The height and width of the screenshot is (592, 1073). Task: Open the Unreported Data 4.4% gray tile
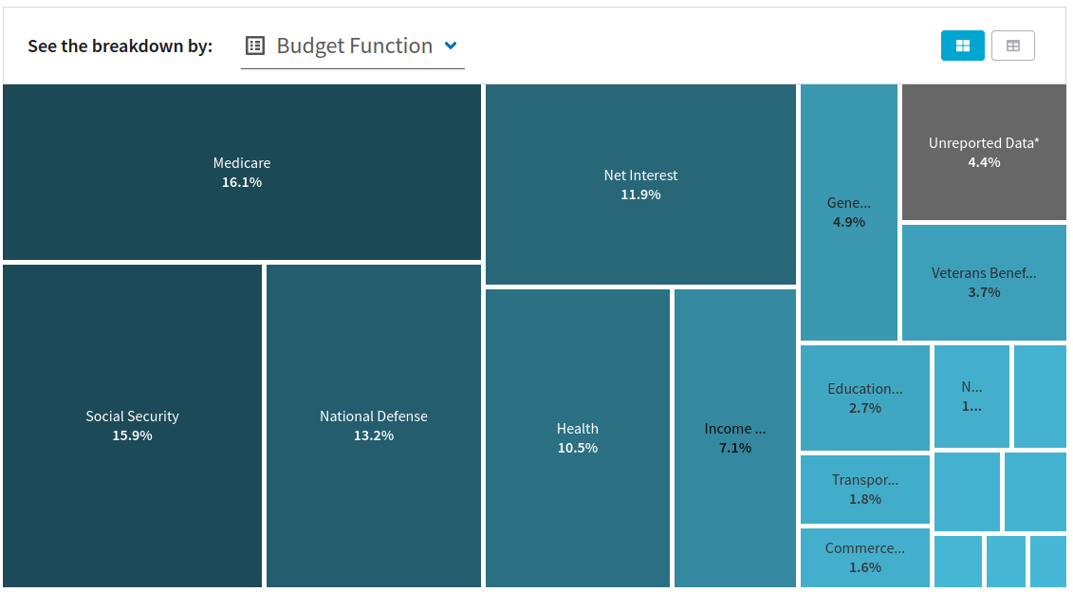click(x=984, y=152)
